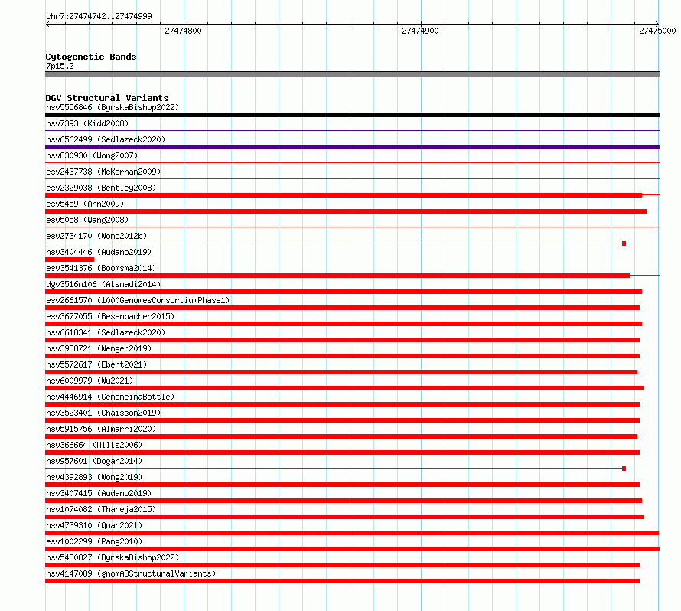This screenshot has width=681, height=611.
Task: Select nsv4446914 (GenomeinaBottle) label
Action: [110, 397]
